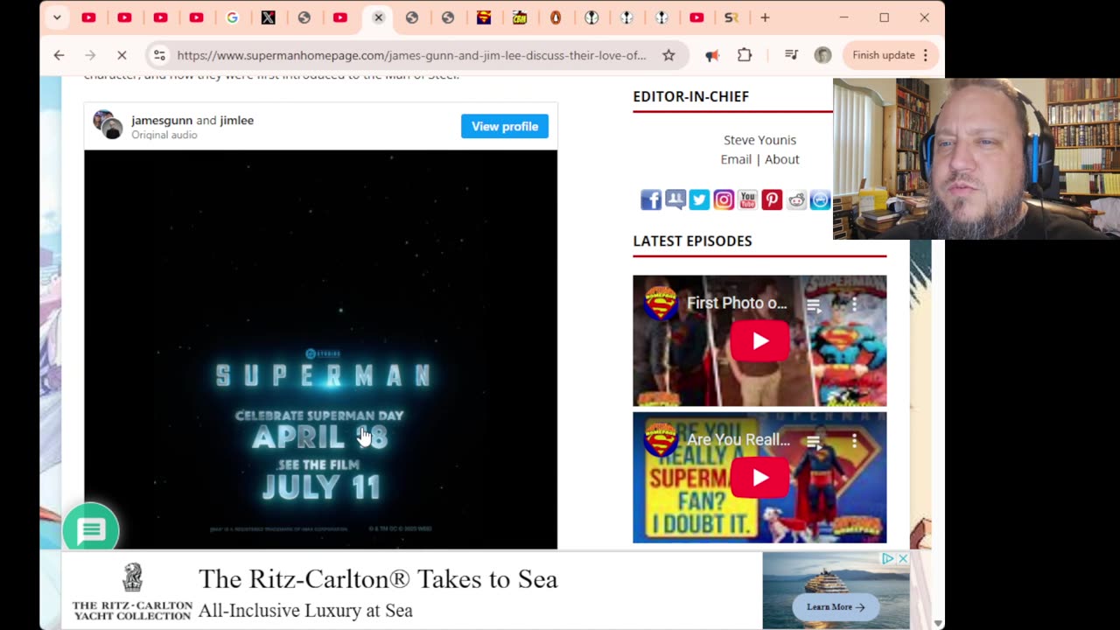Screen dimensions: 1120x630
Task: Open Chrome three-dot menu
Action: [925, 55]
